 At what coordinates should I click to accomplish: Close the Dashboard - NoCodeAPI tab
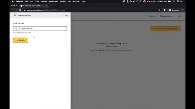(46, 6)
